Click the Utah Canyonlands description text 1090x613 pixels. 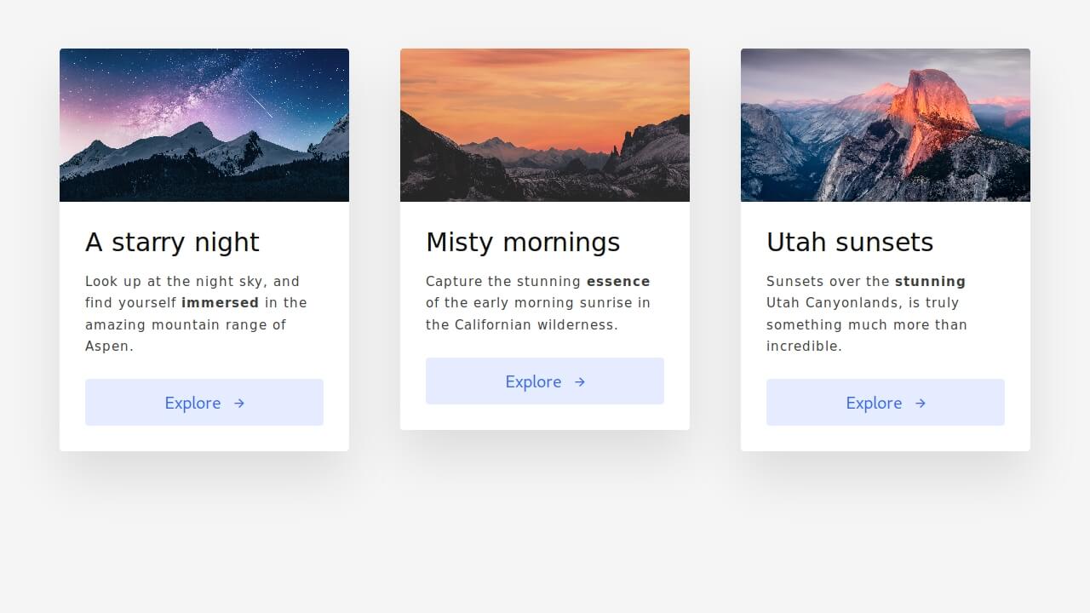[867, 313]
